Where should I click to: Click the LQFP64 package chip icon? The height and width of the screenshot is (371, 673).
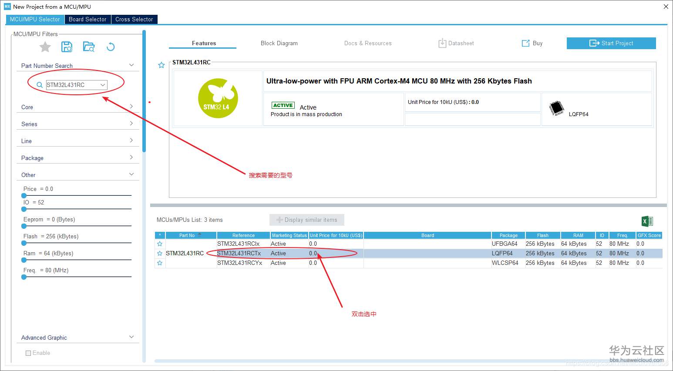click(x=556, y=108)
